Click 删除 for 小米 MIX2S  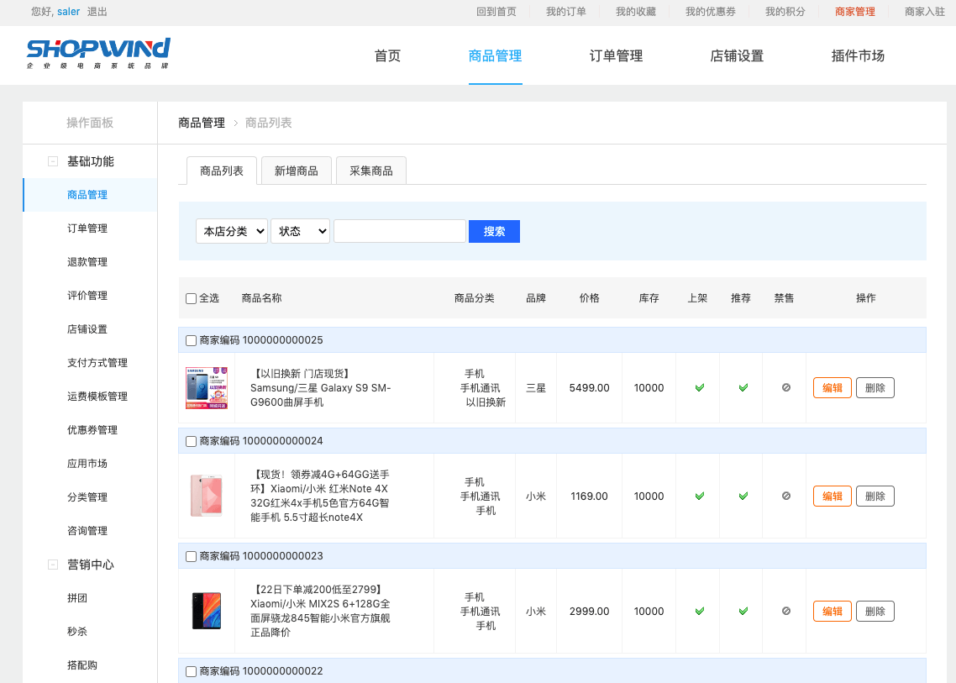(875, 611)
